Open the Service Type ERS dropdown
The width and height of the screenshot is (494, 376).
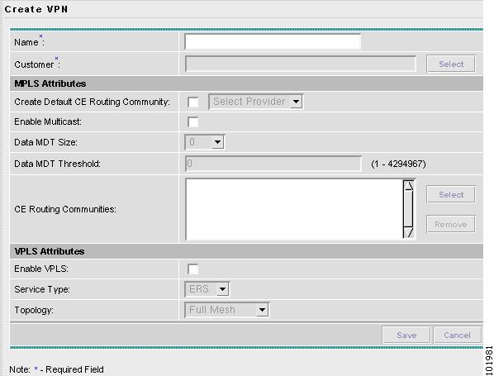coord(207,289)
